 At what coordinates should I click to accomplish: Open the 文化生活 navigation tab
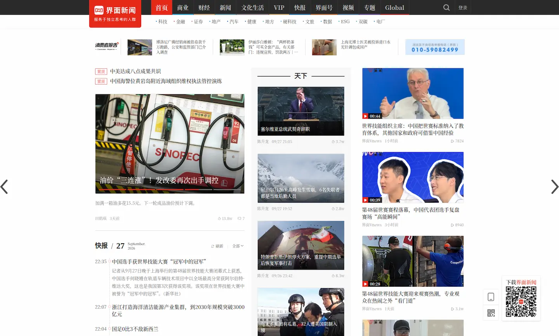coord(253,7)
